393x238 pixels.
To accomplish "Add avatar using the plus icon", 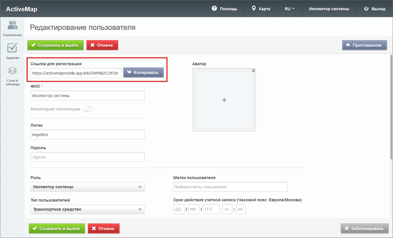I will click(x=224, y=100).
